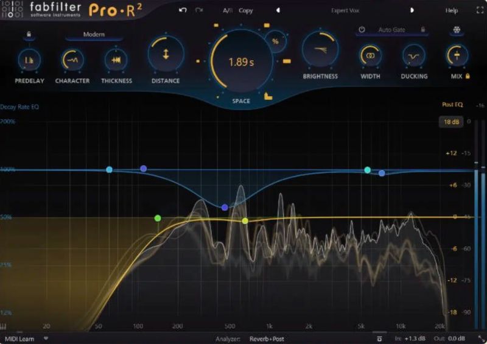
Task: Click the Mix knob
Action: pyautogui.click(x=457, y=55)
